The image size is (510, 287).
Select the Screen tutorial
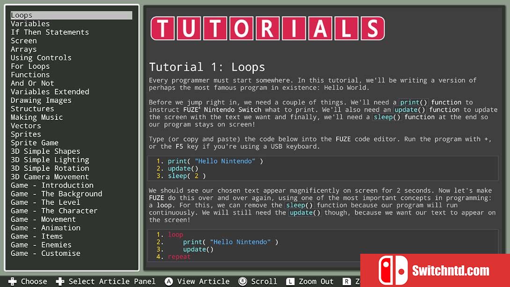(x=24, y=41)
